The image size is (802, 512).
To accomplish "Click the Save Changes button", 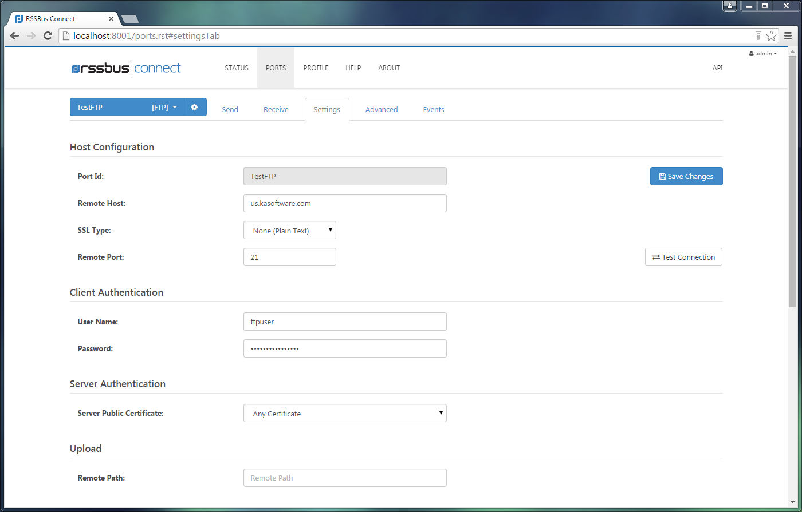I will click(686, 176).
